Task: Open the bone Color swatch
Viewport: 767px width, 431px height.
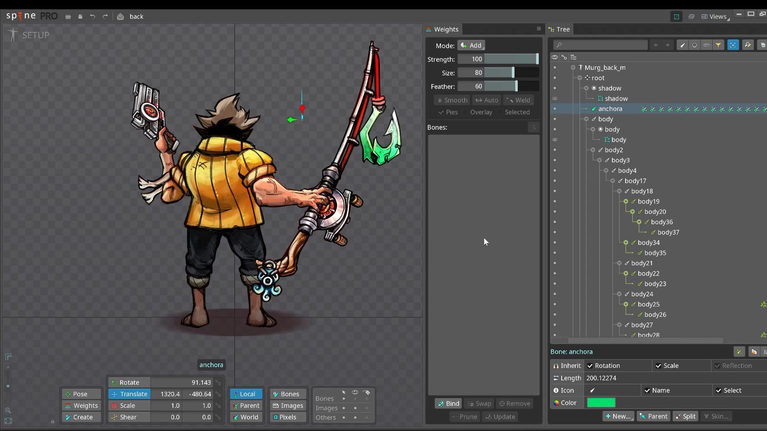Action: pos(601,403)
